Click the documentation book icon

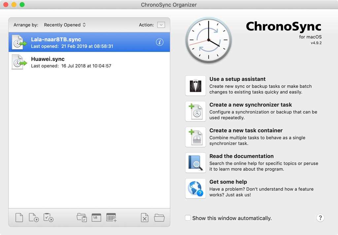click(x=195, y=163)
